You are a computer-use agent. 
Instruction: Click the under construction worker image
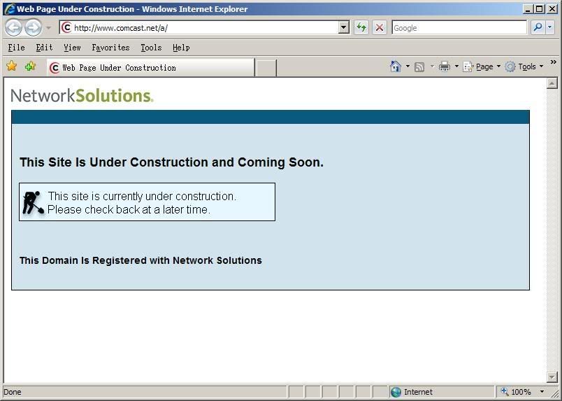coord(33,202)
